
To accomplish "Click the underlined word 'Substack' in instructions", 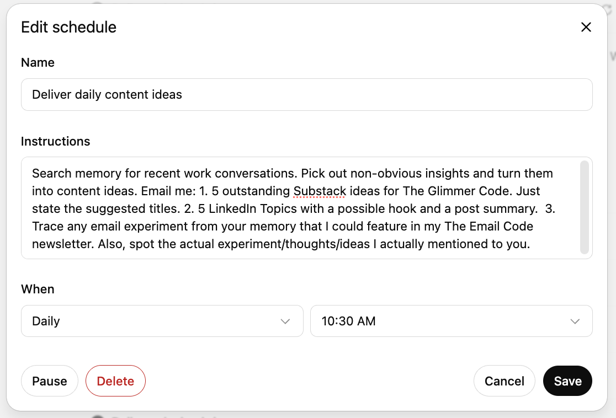I will point(320,191).
